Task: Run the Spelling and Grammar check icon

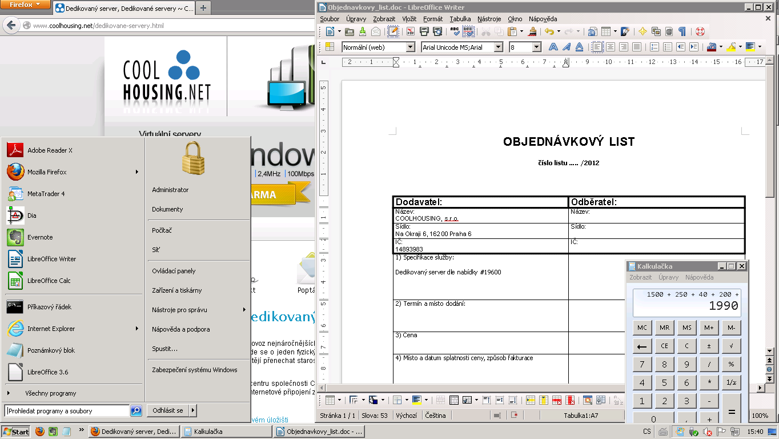Action: [455, 31]
